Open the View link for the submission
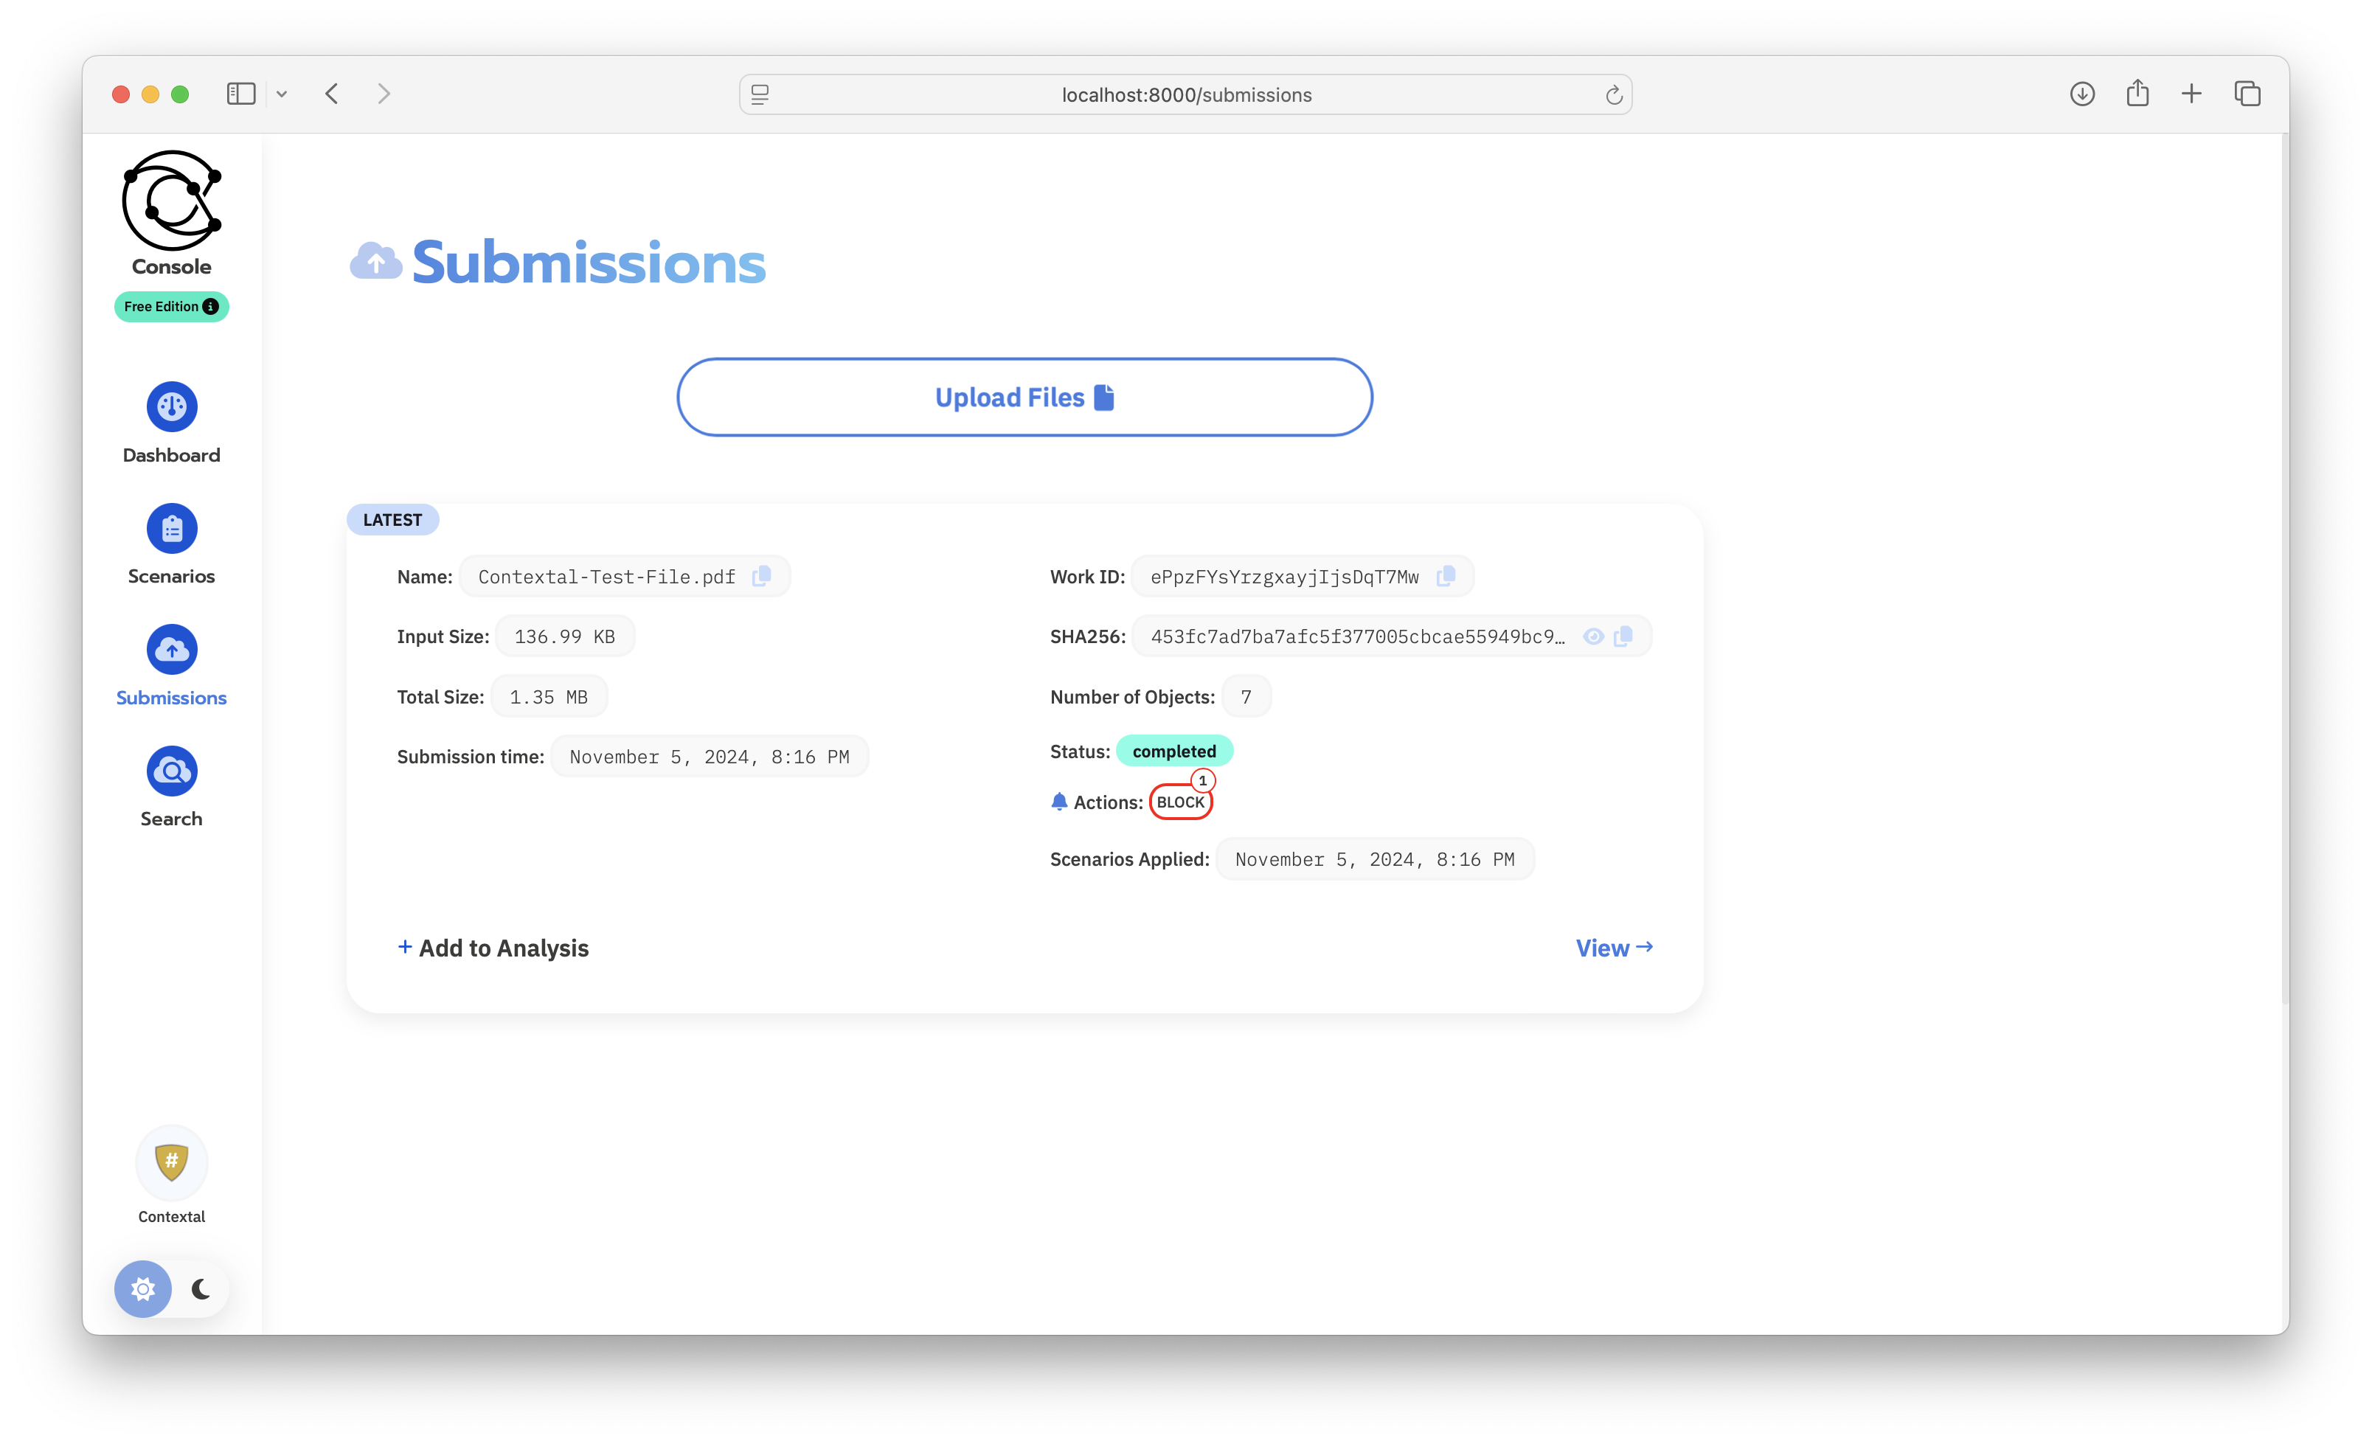 click(x=1614, y=947)
